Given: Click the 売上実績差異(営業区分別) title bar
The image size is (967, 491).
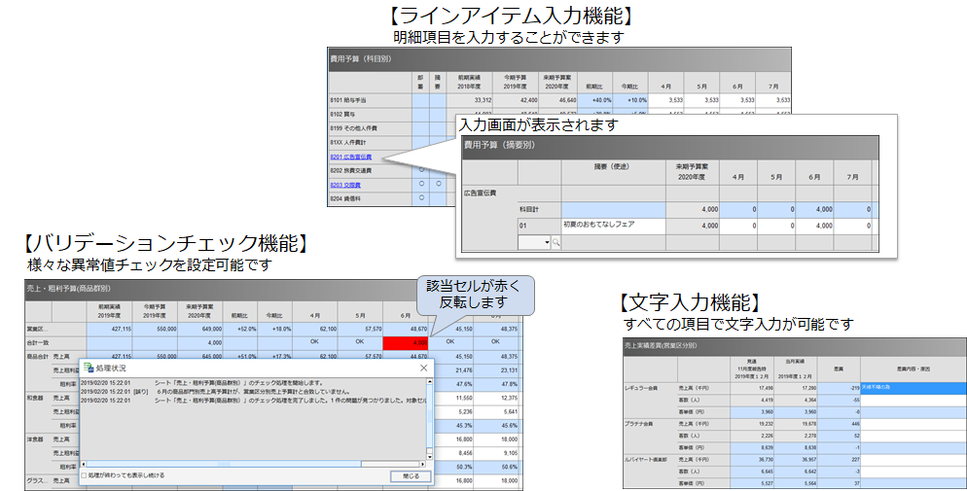Looking at the screenshot, I should 795,346.
